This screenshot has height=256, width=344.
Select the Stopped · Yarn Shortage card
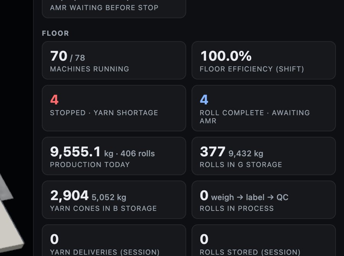click(x=114, y=108)
